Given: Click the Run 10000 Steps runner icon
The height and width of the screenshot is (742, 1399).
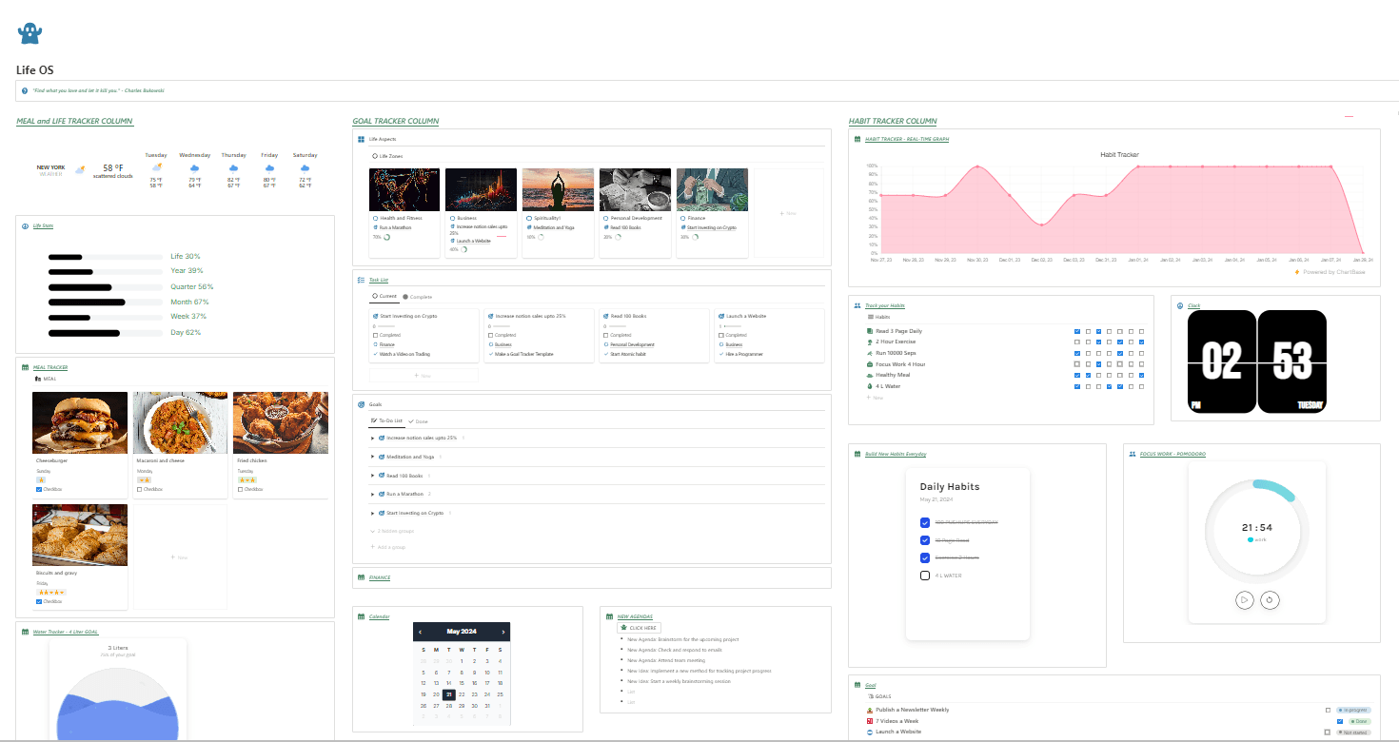Looking at the screenshot, I should pyautogui.click(x=870, y=353).
